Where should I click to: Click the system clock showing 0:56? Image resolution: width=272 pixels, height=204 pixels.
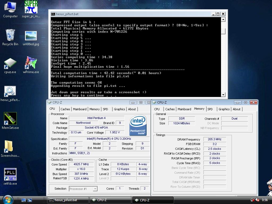coord(265,200)
